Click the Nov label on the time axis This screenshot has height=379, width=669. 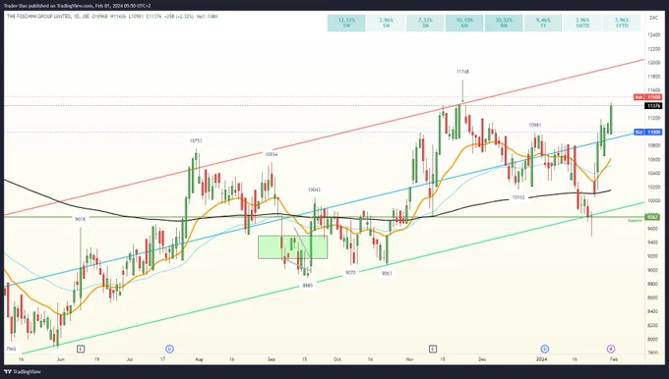coord(409,359)
